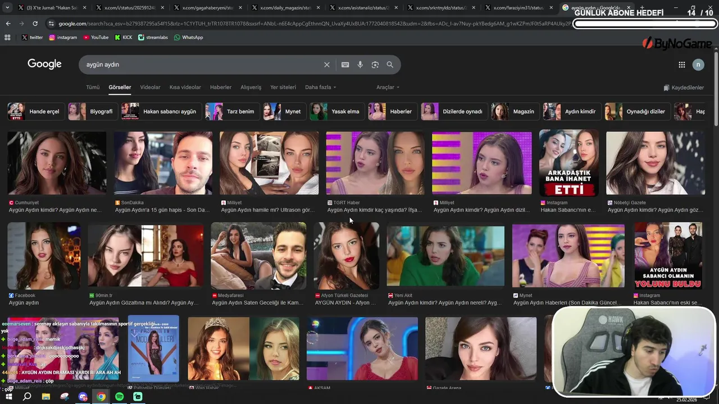
Task: Switch to the Tümü tab
Action: click(x=93, y=87)
